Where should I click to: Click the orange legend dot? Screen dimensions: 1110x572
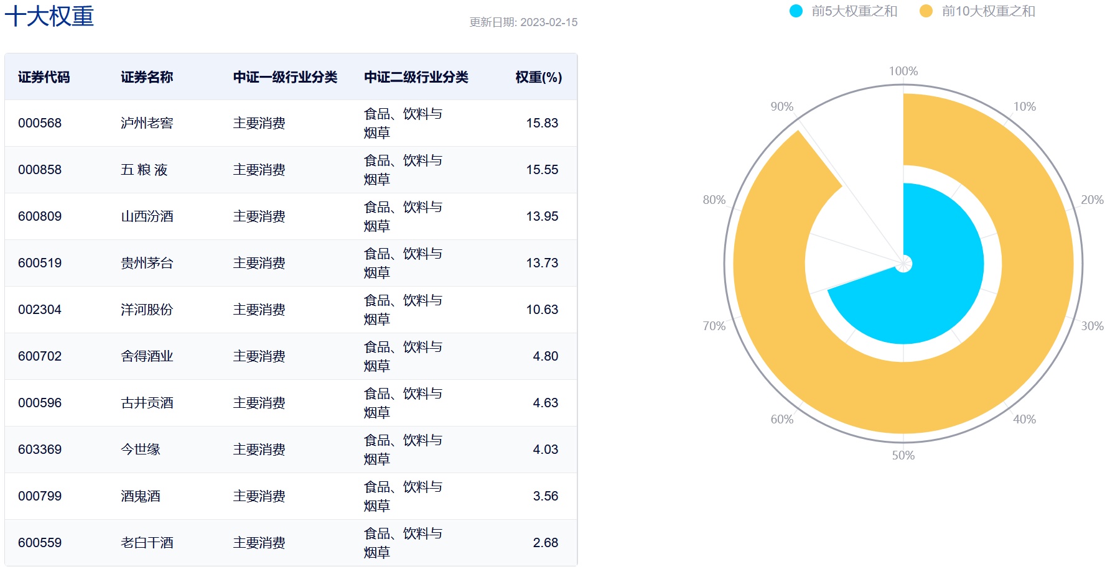tap(926, 11)
